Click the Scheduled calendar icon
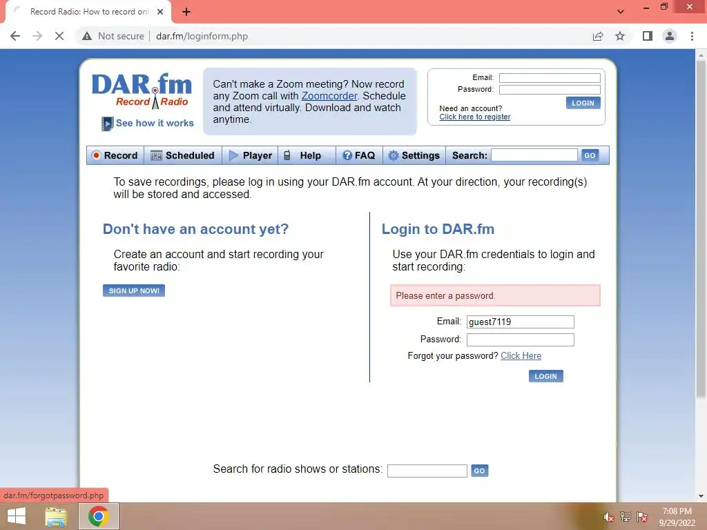The height and width of the screenshot is (530, 707). tap(156, 156)
